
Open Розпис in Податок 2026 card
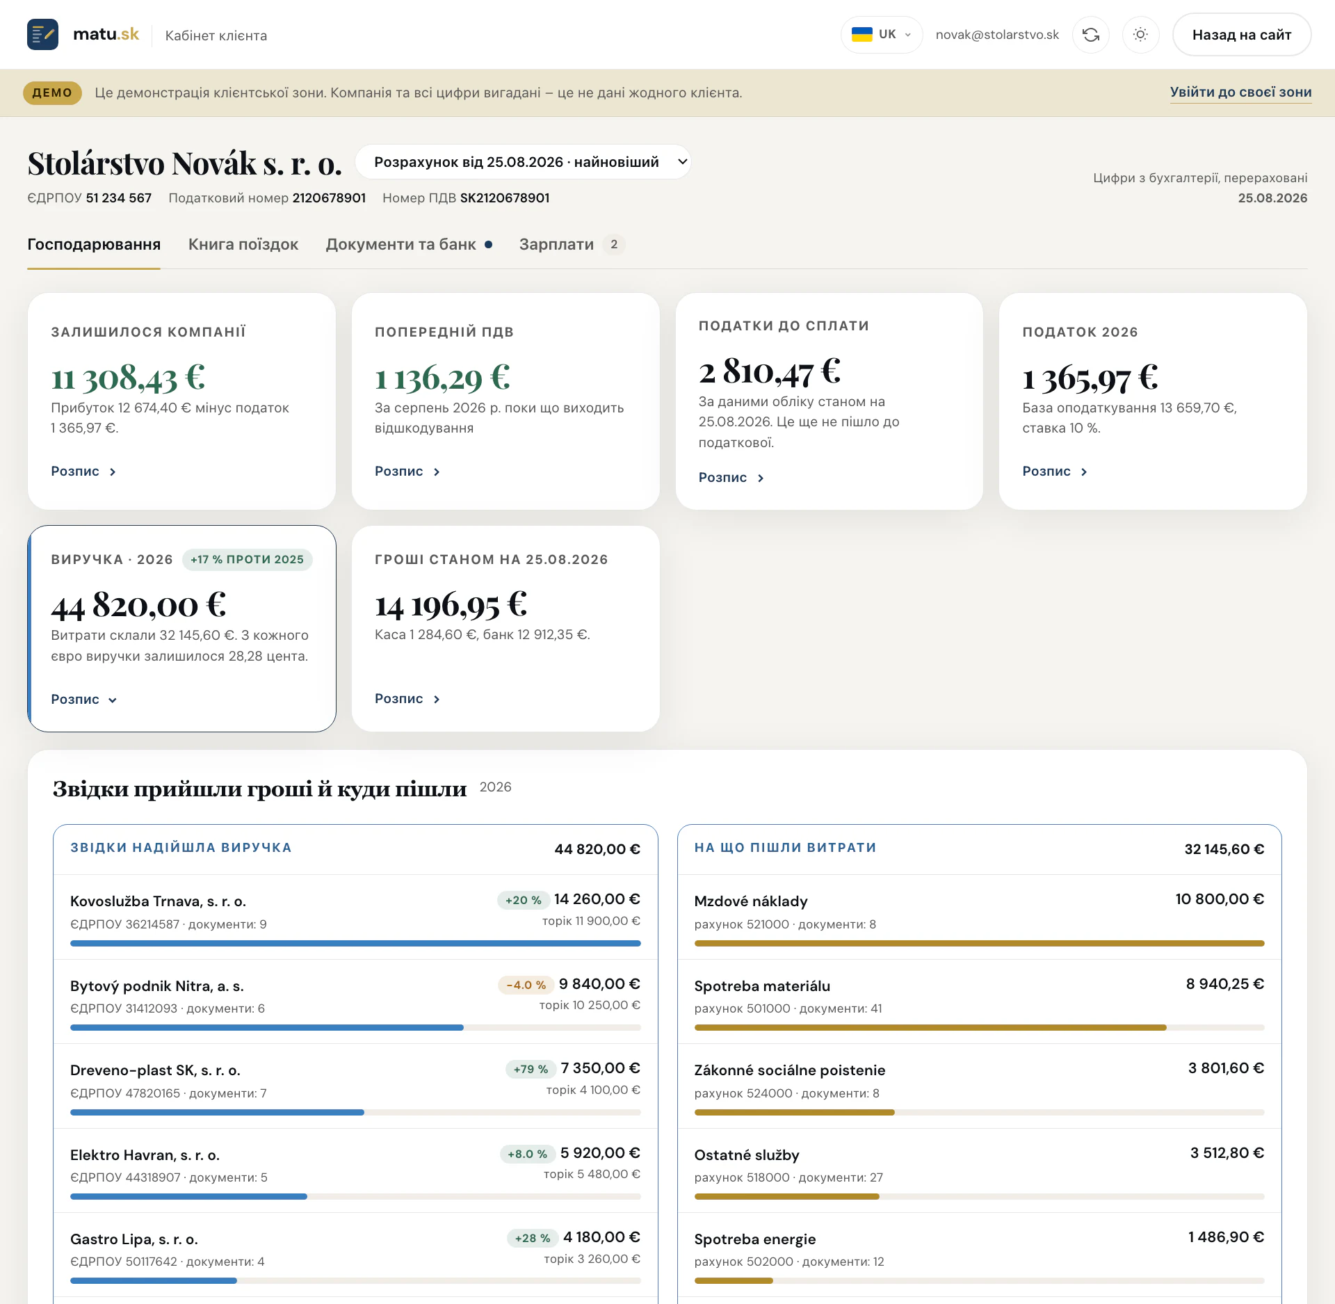pyautogui.click(x=1055, y=472)
